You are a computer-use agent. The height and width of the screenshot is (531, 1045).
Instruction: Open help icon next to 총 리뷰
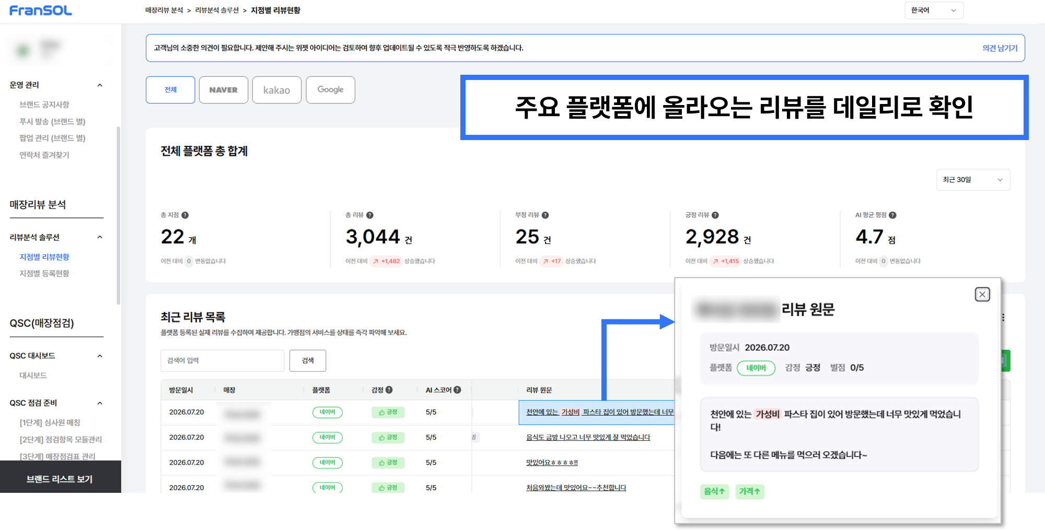click(370, 215)
